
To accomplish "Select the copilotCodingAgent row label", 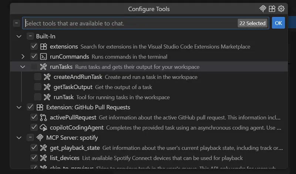I will coord(77,128).
